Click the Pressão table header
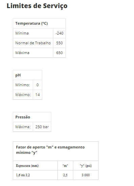 pyautogui.click(x=23, y=117)
